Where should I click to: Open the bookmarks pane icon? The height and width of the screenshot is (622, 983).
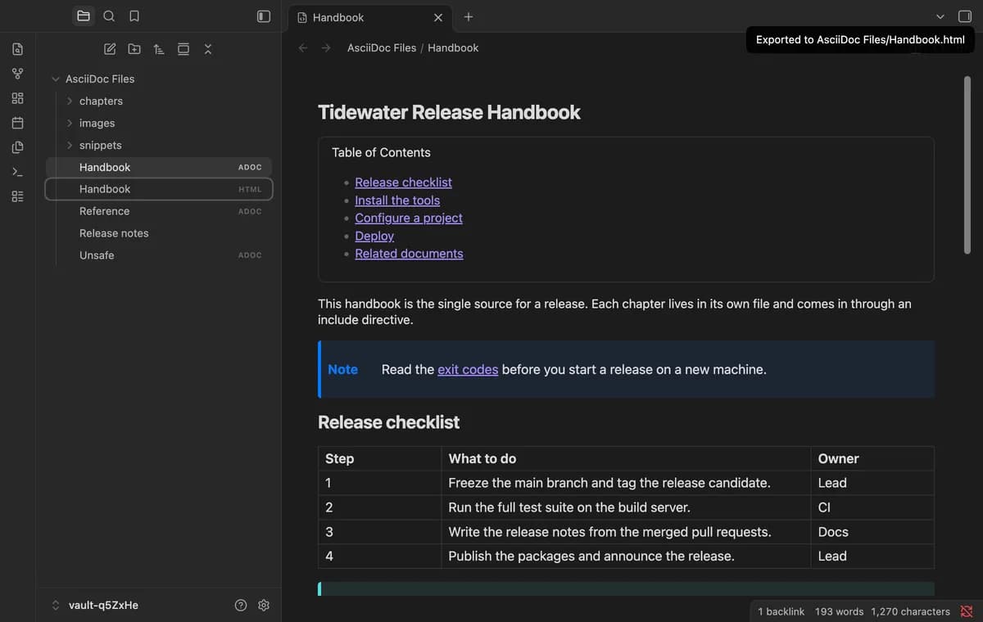click(134, 16)
